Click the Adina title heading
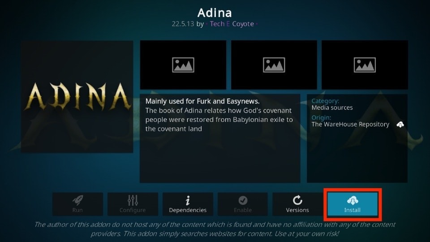This screenshot has width=430, height=242. [215, 13]
